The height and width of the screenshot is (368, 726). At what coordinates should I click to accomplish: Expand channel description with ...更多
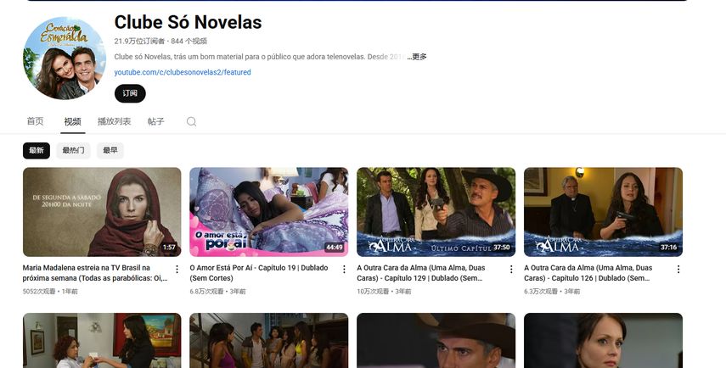(417, 57)
